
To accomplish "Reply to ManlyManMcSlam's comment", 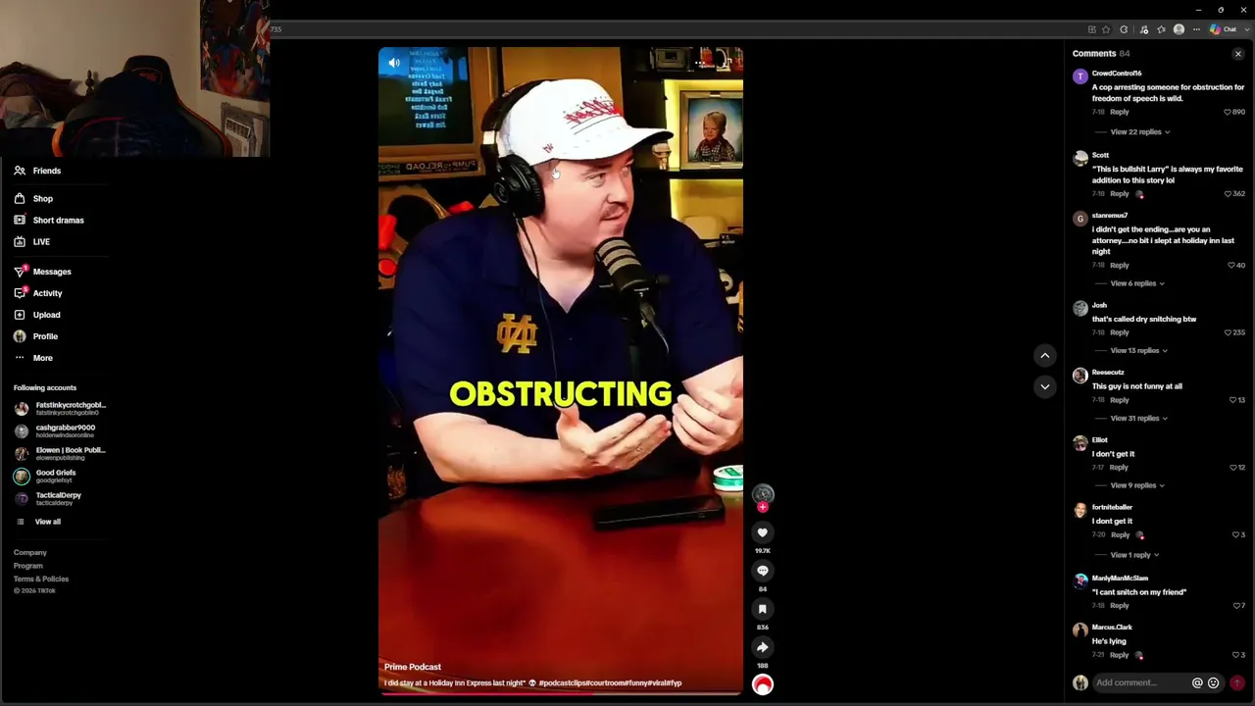I will [x=1119, y=606].
